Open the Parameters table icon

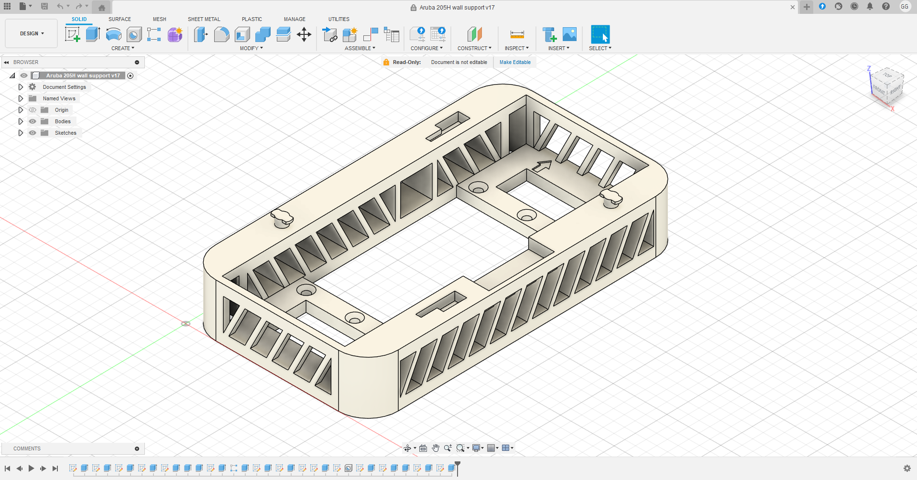[392, 34]
